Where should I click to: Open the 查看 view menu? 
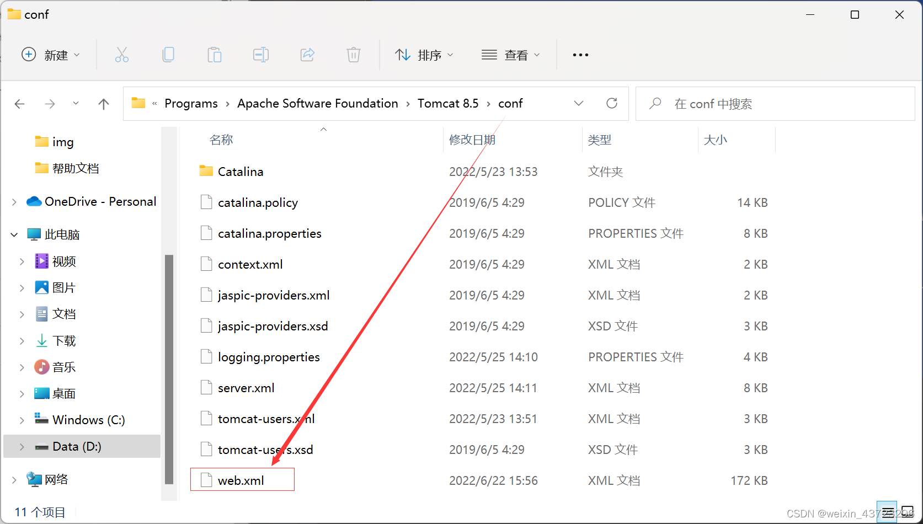pos(510,55)
